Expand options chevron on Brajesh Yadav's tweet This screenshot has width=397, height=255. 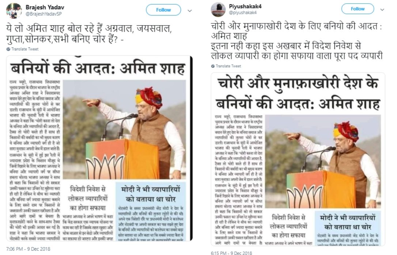click(189, 11)
